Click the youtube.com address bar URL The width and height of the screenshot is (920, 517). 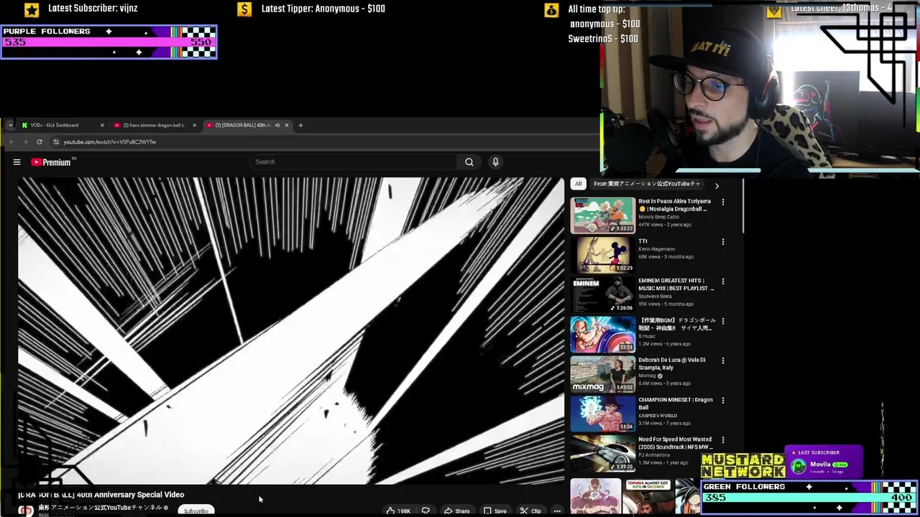pyautogui.click(x=109, y=142)
